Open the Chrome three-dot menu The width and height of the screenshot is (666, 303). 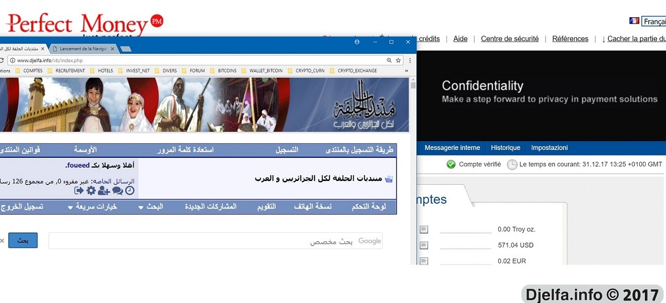click(409, 60)
